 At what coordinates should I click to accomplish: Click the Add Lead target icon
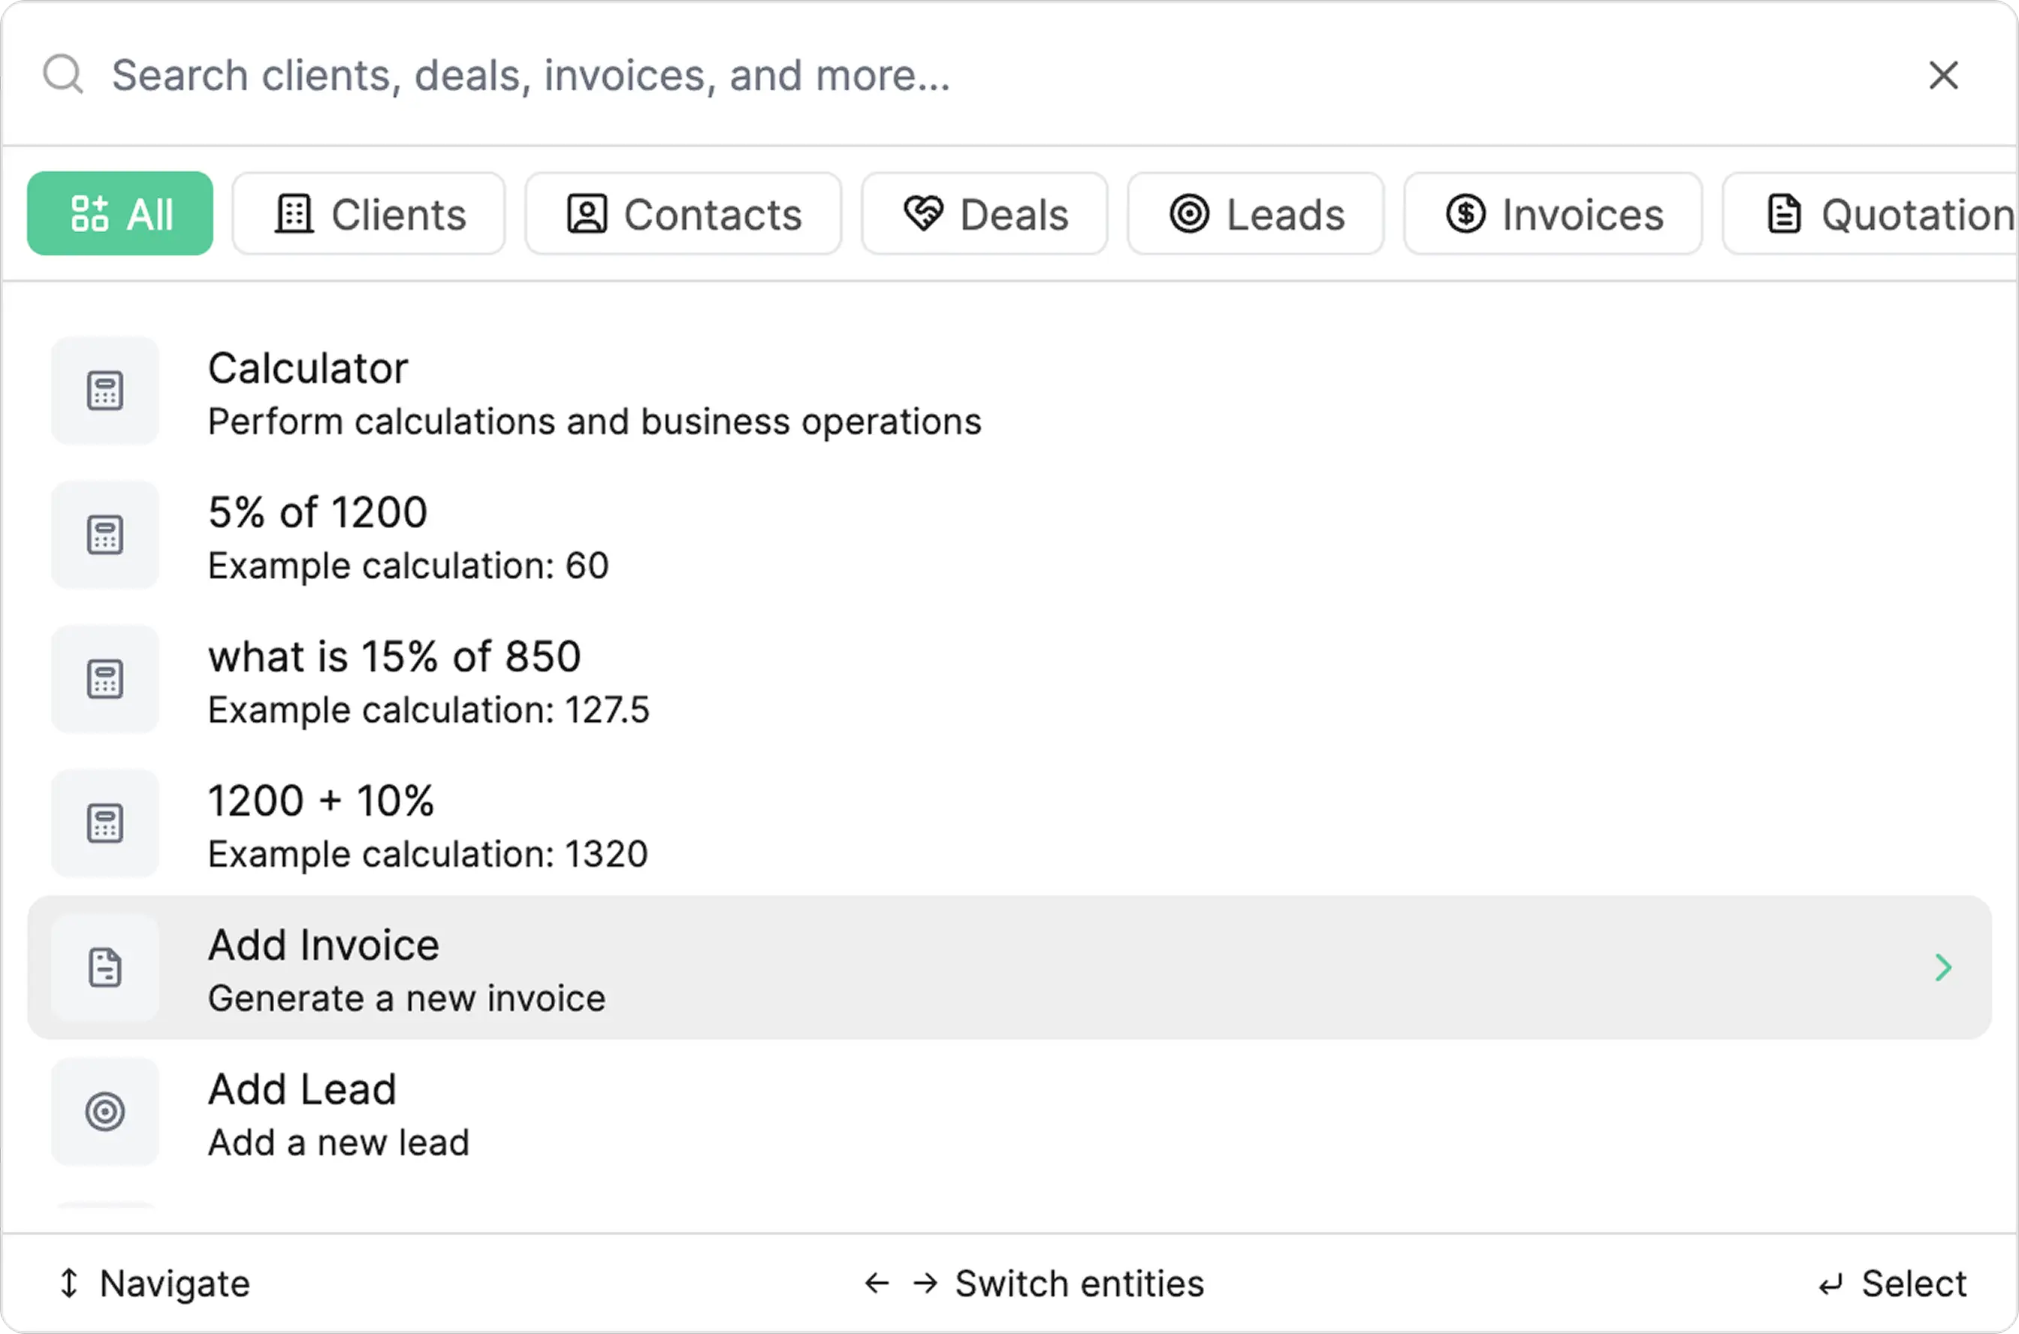pyautogui.click(x=104, y=1111)
